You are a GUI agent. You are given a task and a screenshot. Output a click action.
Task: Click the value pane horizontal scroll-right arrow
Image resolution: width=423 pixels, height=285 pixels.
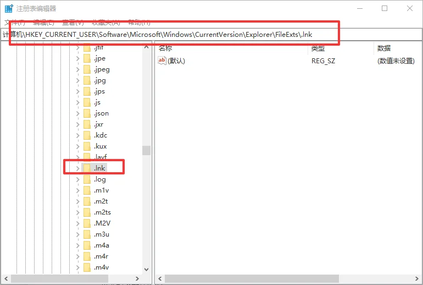417,278
